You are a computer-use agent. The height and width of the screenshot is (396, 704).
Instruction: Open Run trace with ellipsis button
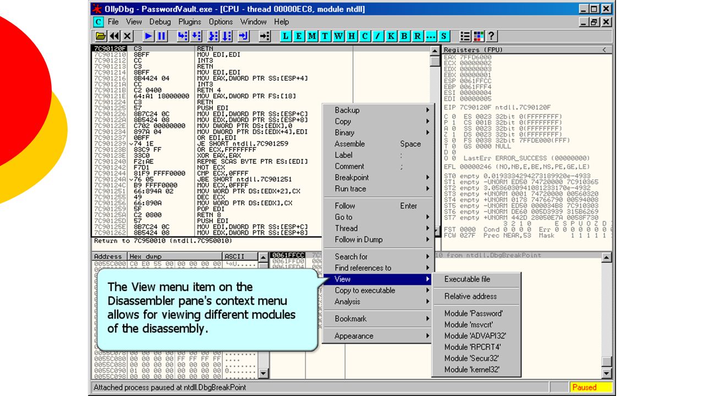431,36
